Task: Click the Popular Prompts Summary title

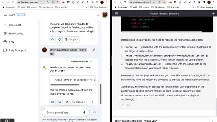Action: coord(164,14)
